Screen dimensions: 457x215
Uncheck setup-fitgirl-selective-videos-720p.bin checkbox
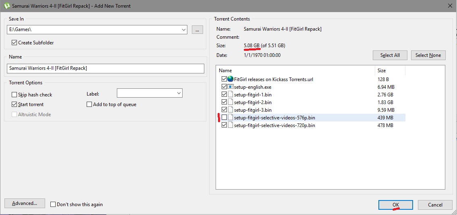(224, 125)
